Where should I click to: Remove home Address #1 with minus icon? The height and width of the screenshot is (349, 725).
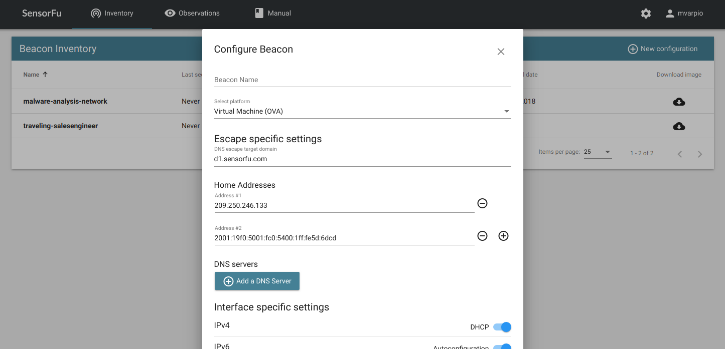(x=482, y=203)
